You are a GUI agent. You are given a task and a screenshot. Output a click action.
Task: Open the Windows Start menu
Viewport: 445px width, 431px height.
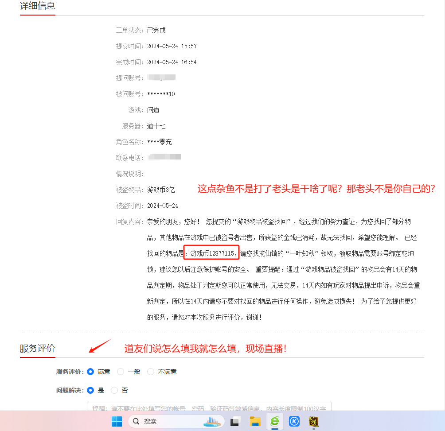pyautogui.click(x=117, y=421)
